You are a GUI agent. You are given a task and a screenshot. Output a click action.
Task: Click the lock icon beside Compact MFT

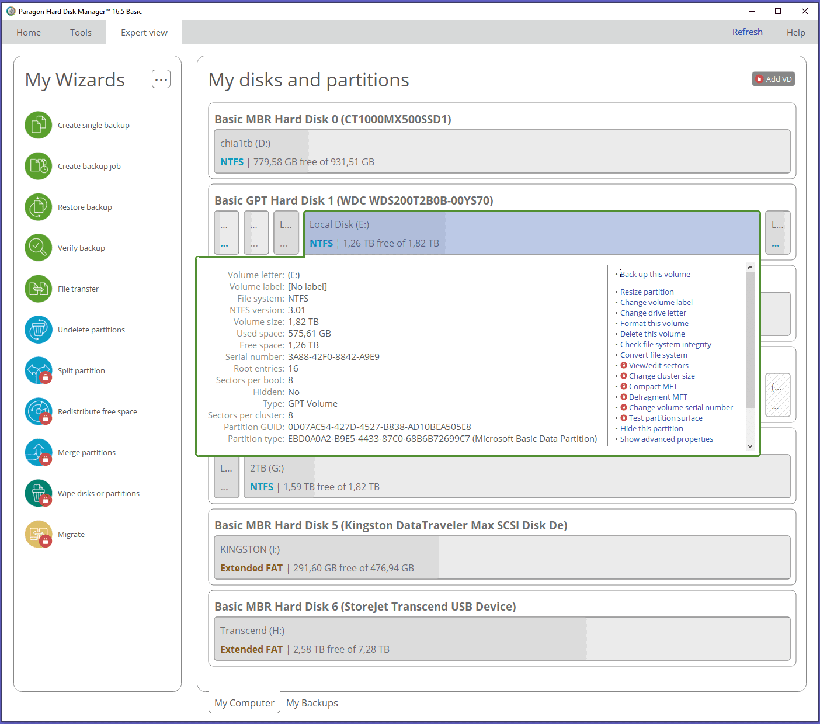coord(624,387)
